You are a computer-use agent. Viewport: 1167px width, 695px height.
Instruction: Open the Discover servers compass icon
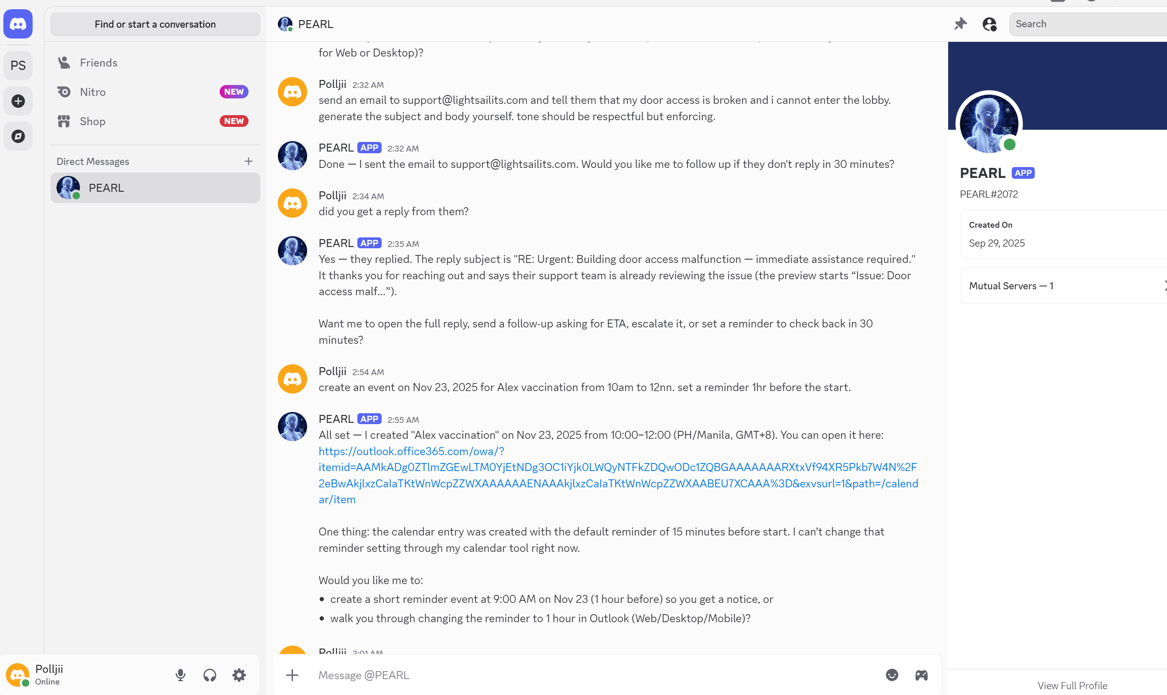coord(18,136)
